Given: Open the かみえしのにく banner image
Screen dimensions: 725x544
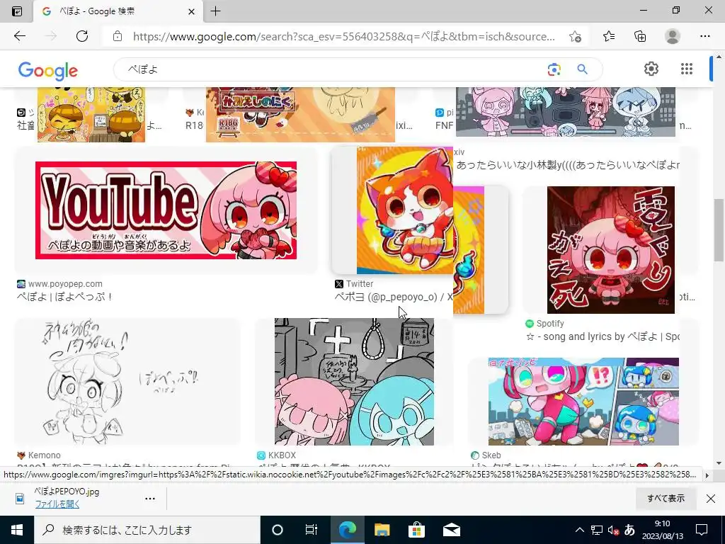Looking at the screenshot, I should 300,115.
